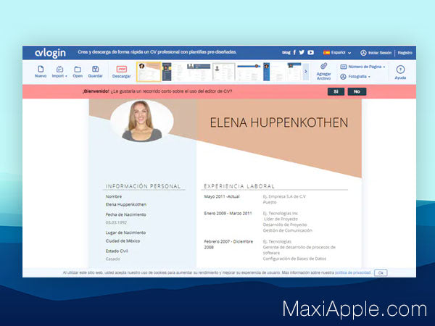Select the blue left-column CV template
This screenshot has height=326, width=435.
pyautogui.click(x=273, y=72)
